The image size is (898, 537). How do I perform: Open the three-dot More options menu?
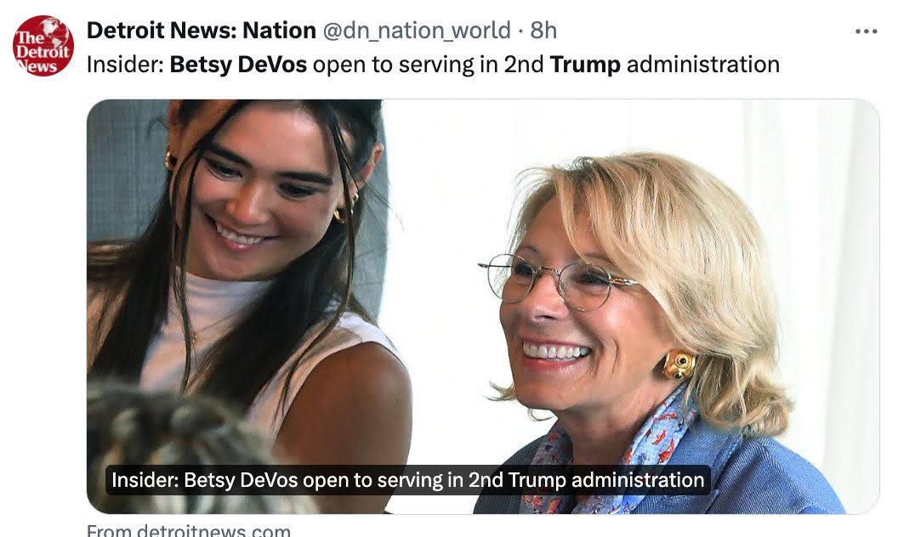(866, 31)
